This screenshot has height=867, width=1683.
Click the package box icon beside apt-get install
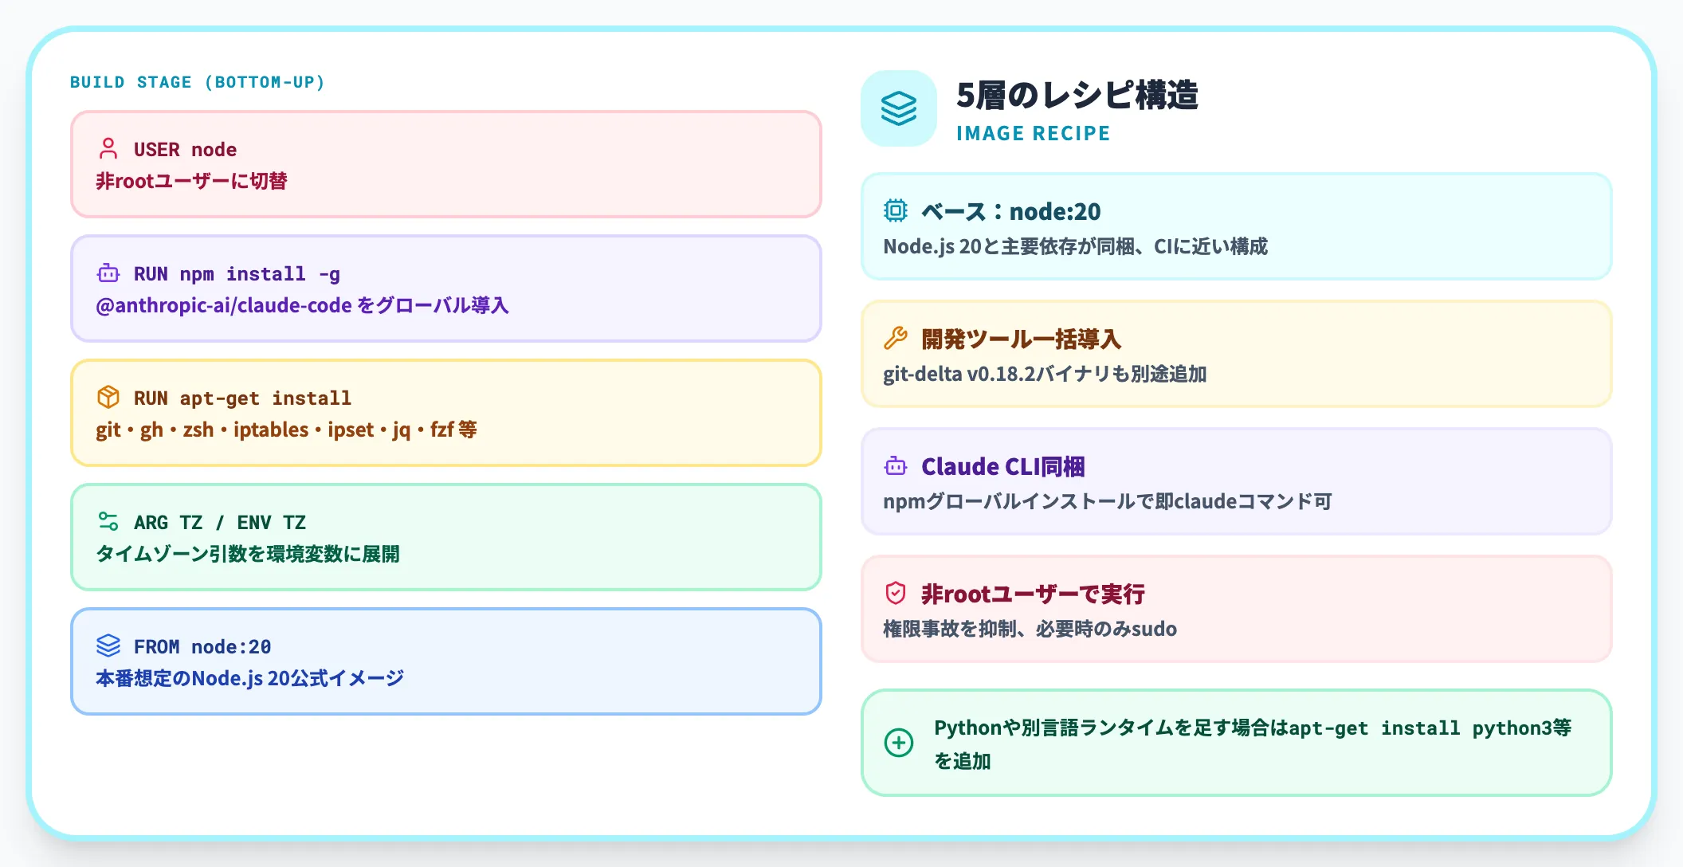[108, 398]
